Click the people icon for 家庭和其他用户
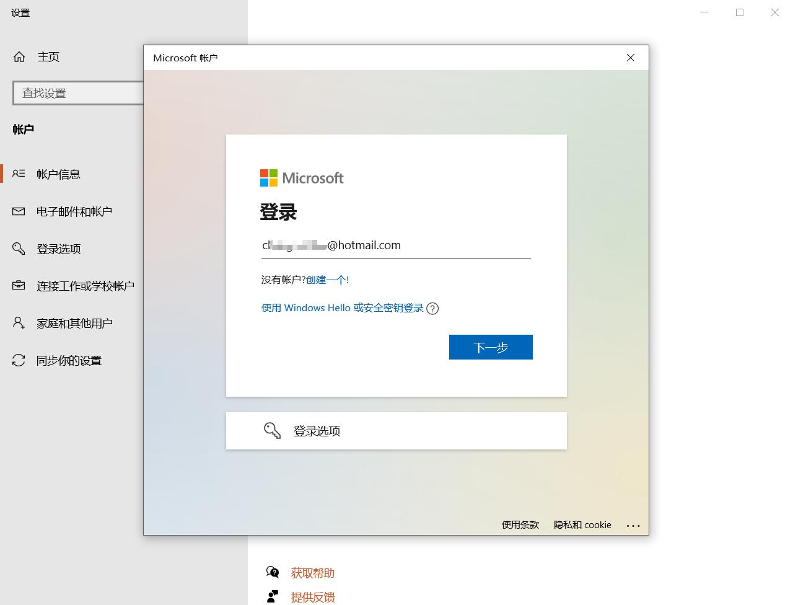Screen dimensions: 793x605 click(x=17, y=323)
